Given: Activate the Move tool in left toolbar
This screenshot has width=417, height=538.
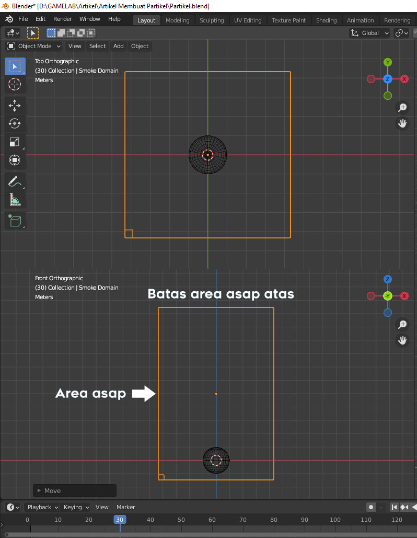Looking at the screenshot, I should point(15,106).
